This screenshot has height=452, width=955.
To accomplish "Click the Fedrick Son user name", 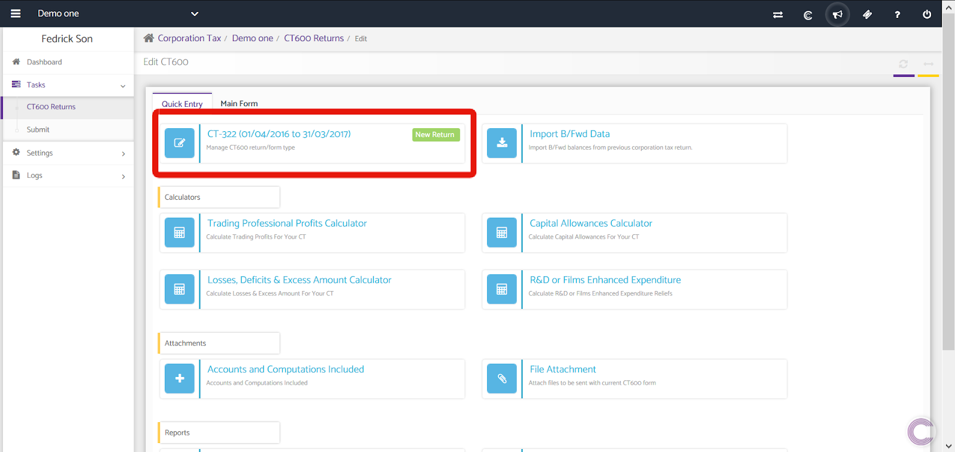I will [x=67, y=39].
